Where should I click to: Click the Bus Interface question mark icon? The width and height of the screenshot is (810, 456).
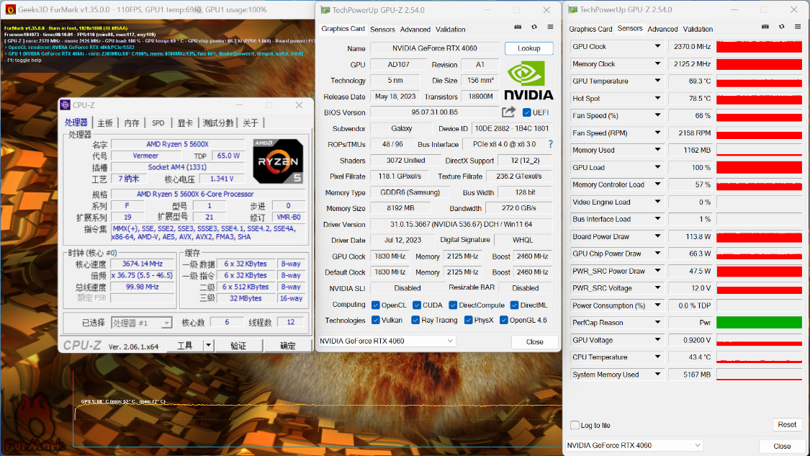[x=551, y=144]
